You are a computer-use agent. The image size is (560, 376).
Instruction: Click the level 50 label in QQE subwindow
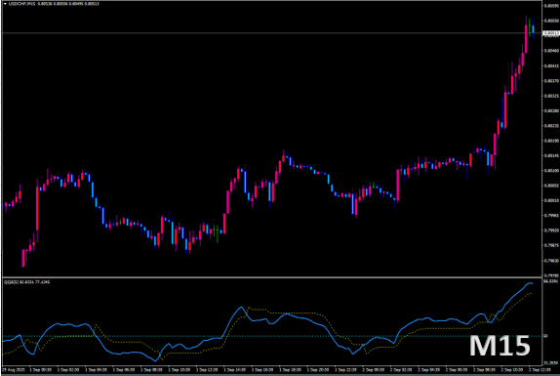545,336
